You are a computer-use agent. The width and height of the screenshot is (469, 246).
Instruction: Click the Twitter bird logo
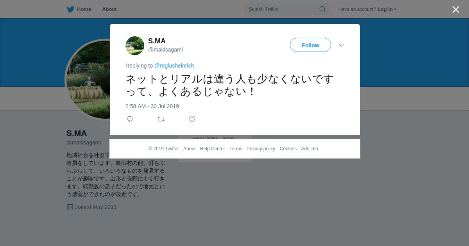pyautogui.click(x=70, y=9)
